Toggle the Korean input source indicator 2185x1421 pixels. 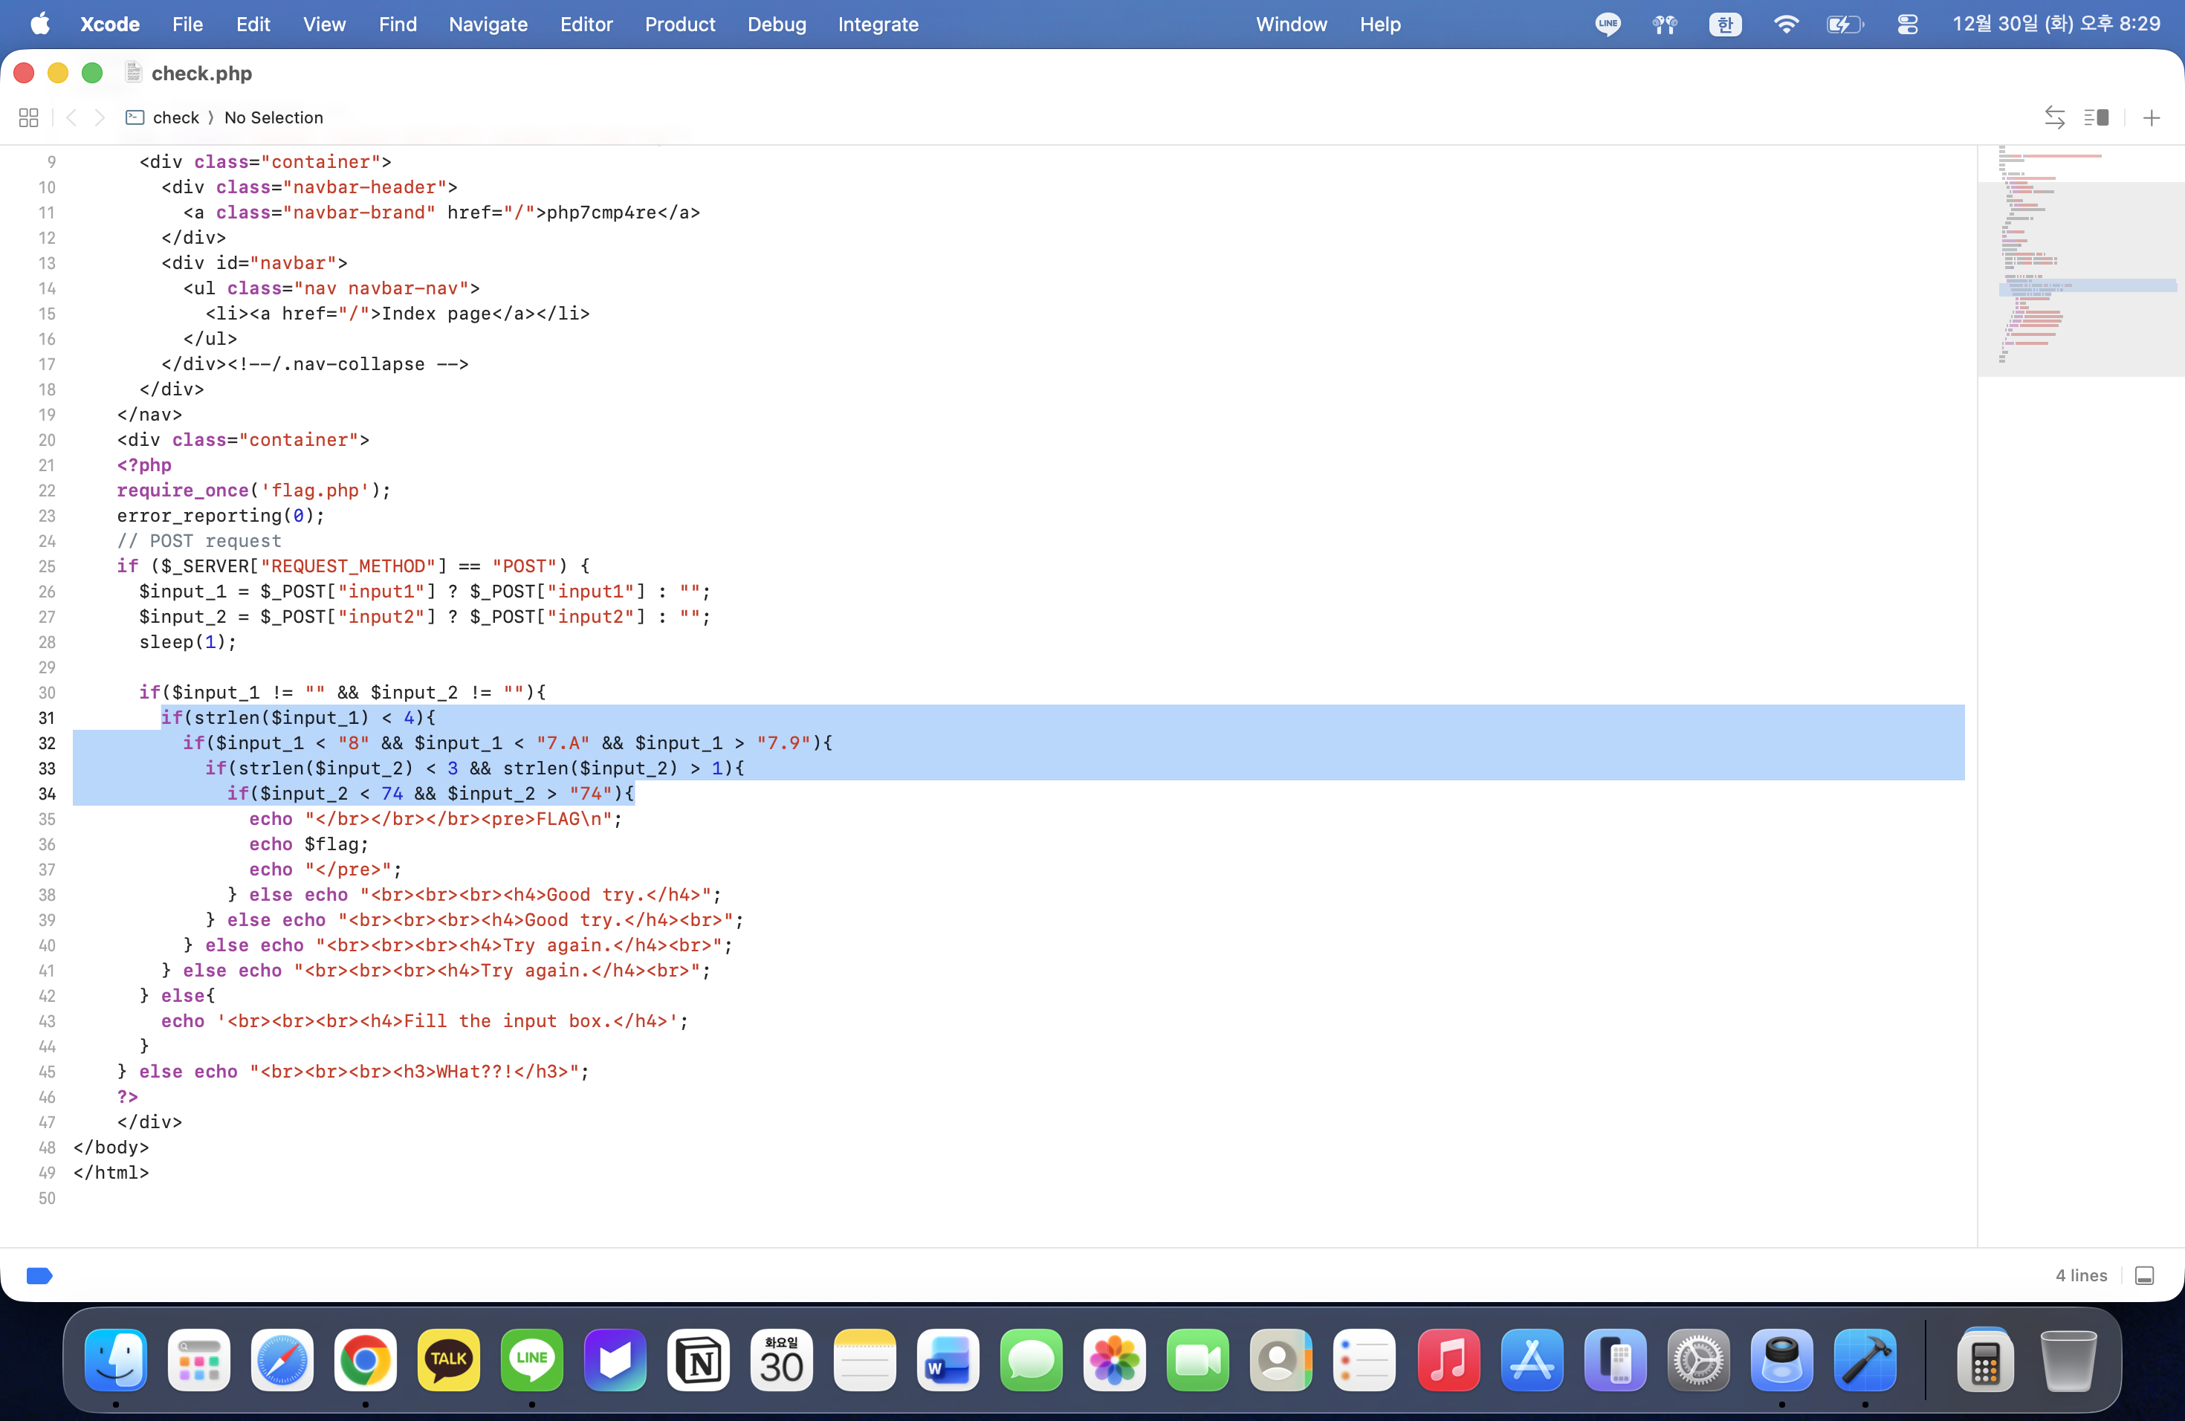click(x=1724, y=25)
